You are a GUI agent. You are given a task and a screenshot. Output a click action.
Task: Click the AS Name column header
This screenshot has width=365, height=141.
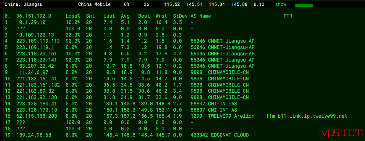click(x=201, y=16)
